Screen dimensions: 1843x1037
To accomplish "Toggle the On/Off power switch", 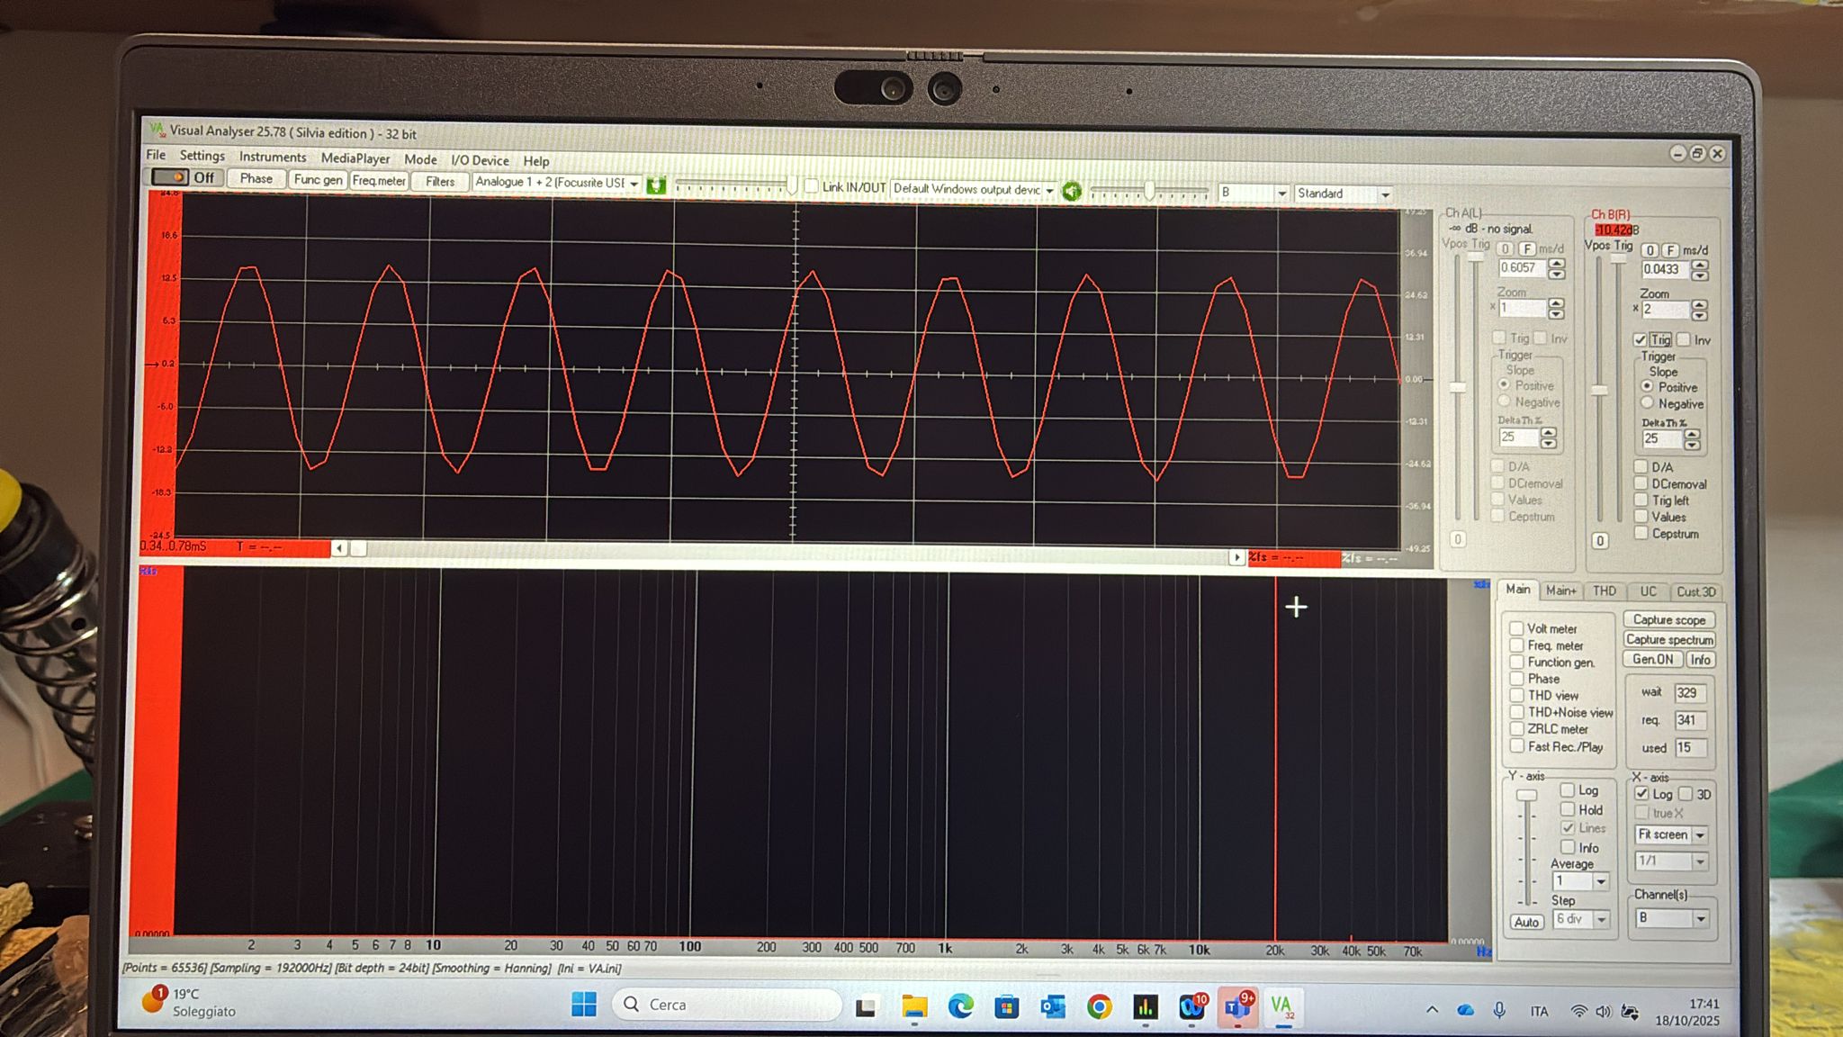I will tap(170, 177).
